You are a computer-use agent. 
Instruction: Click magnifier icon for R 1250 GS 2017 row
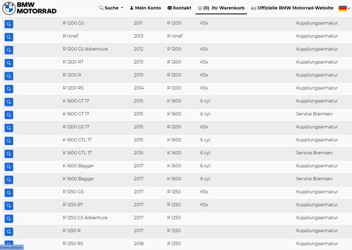click(x=9, y=193)
